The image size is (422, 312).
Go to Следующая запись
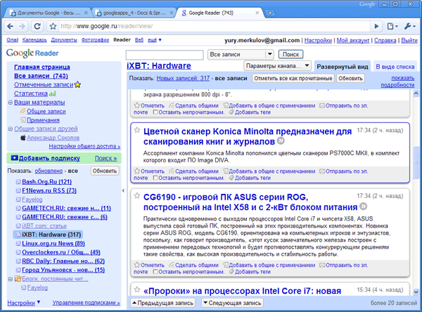[x=233, y=303]
